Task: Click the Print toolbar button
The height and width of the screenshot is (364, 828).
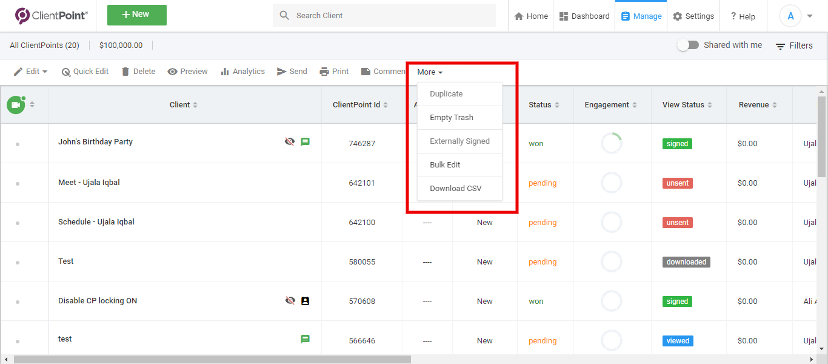Action: click(334, 72)
